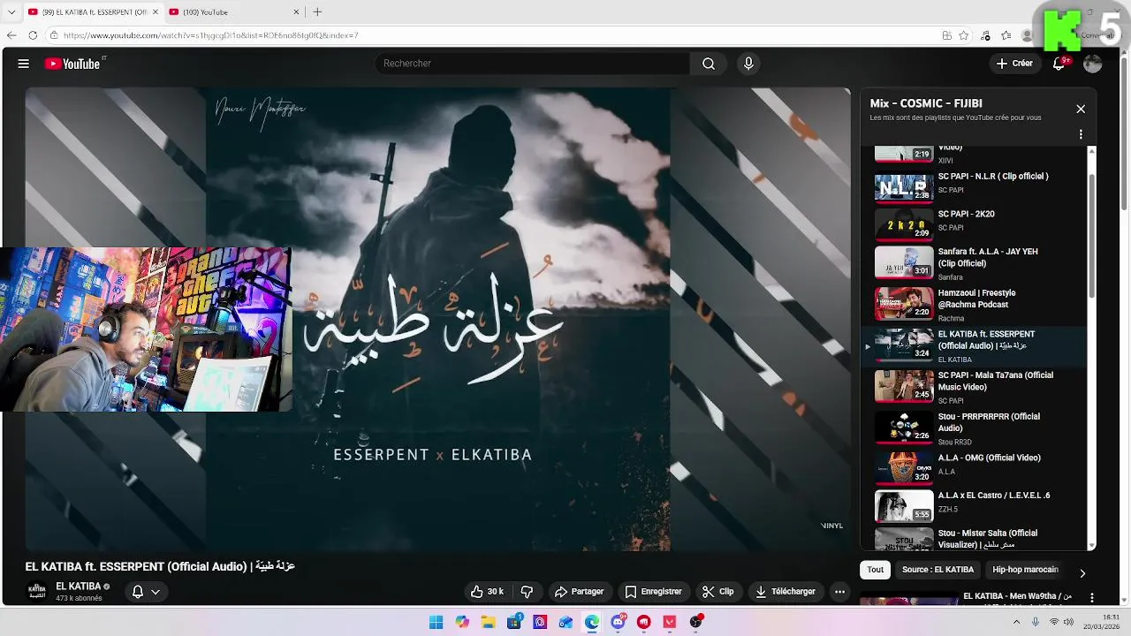Image resolution: width=1131 pixels, height=636 pixels.
Task: Go to the YouTube home logo
Action: (72, 64)
